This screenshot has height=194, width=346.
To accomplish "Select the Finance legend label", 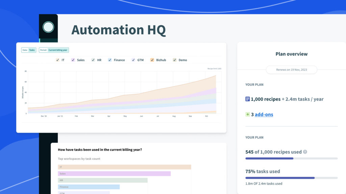I will click(x=119, y=60).
